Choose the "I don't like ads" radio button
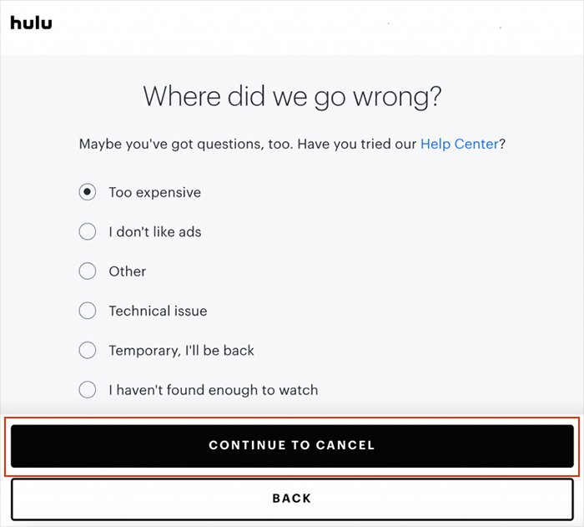Viewport: 584px width, 527px height. (88, 231)
